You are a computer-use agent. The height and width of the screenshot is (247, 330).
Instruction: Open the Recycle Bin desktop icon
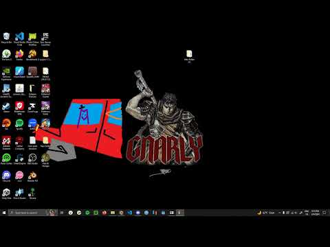(x=6, y=38)
